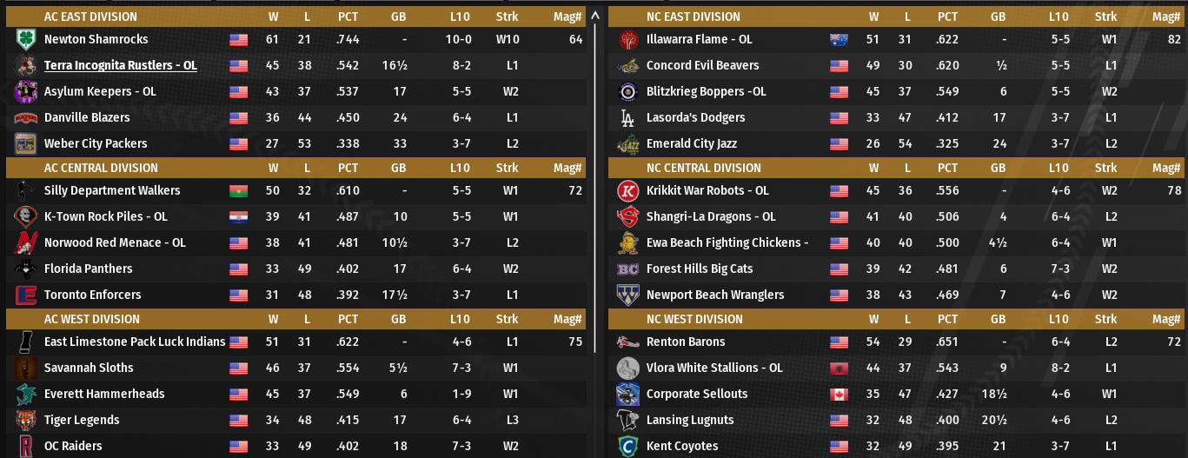
Task: Click the Forest Hills Big Cats logo
Action: tap(627, 269)
